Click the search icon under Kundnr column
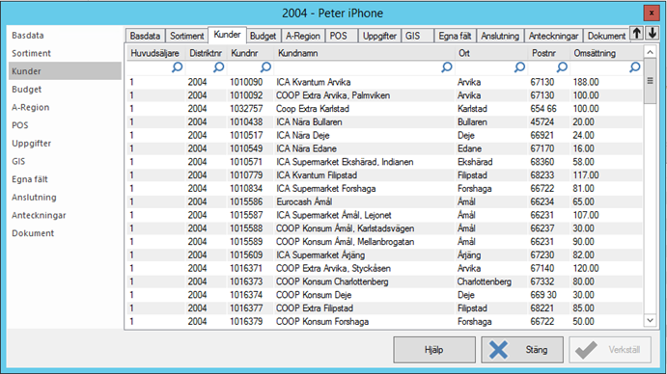Image resolution: width=667 pixels, height=374 pixels. pyautogui.click(x=265, y=67)
